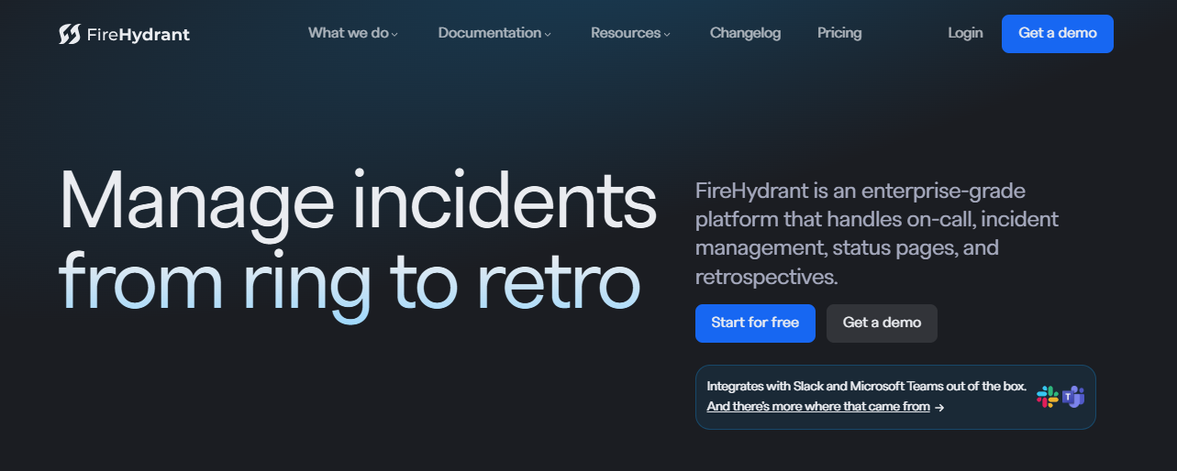Follow 'And there's more where that came from' link
The width and height of the screenshot is (1177, 471).
click(x=818, y=407)
